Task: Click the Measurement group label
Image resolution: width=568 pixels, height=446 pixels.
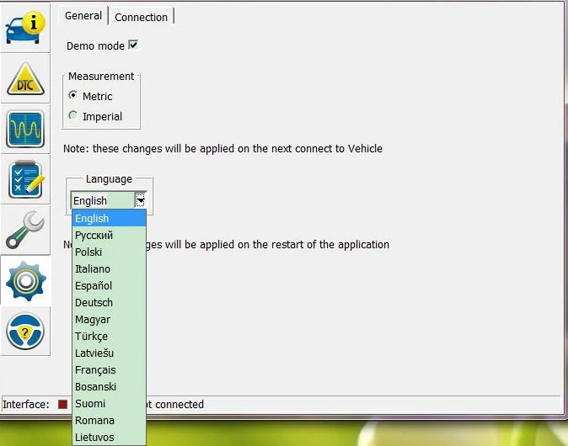Action: (x=101, y=77)
